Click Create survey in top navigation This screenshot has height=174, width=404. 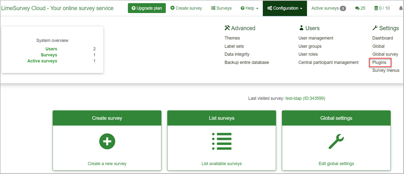pos(186,8)
